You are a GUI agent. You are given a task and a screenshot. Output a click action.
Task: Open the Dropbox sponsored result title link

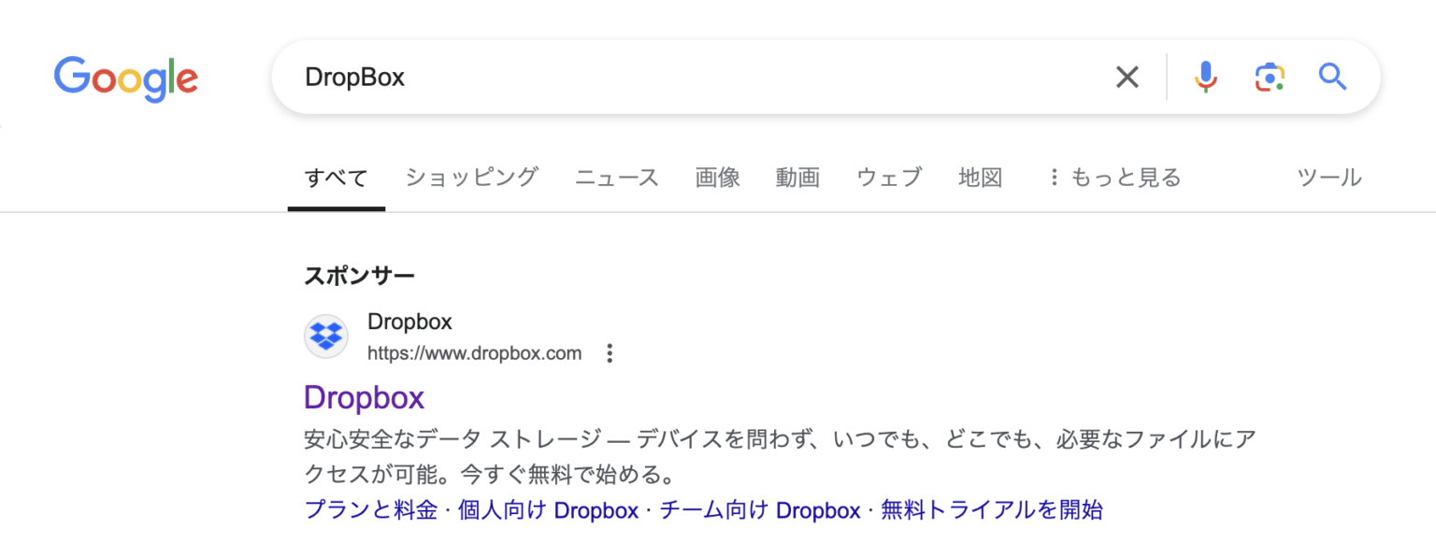[364, 397]
